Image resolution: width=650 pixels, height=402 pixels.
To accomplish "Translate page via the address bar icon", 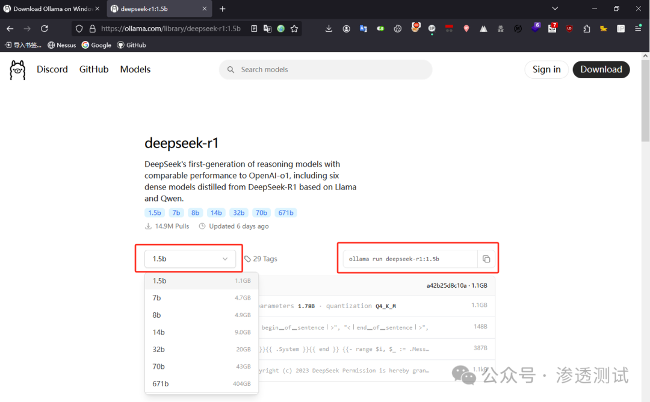I will coord(267,29).
